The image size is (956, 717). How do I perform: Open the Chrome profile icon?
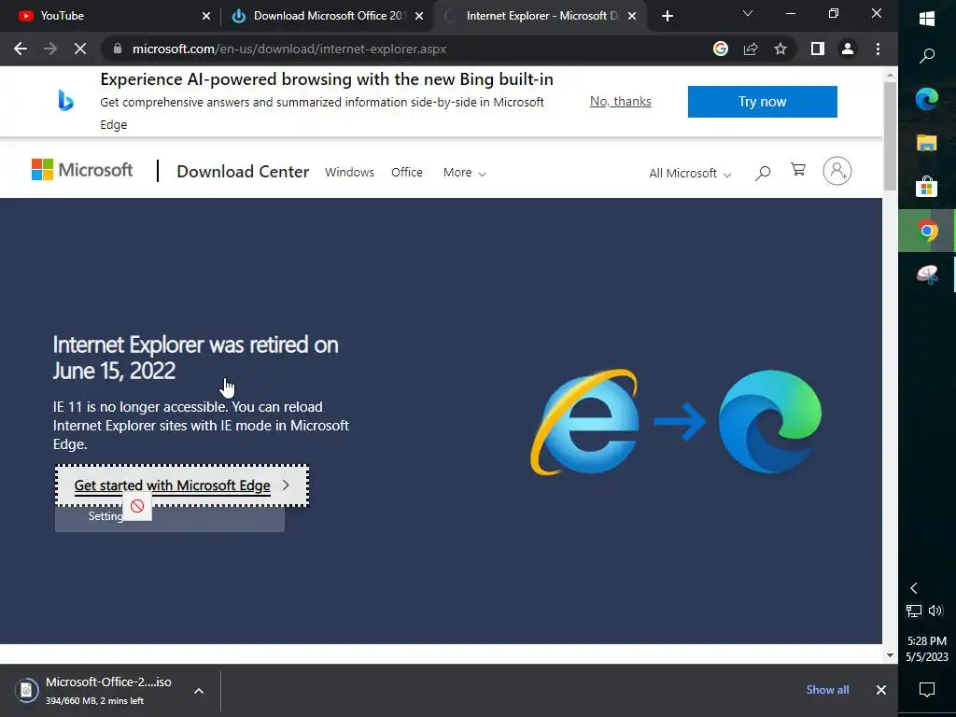click(848, 49)
